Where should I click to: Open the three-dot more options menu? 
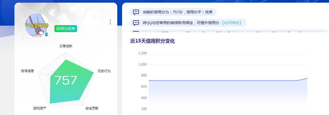[x=110, y=22]
